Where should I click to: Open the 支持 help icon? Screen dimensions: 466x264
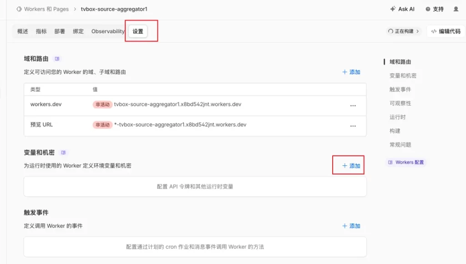[x=428, y=9]
